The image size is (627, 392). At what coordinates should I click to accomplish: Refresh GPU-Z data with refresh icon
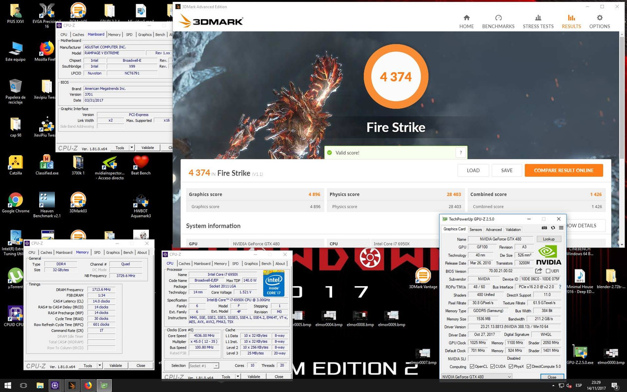[553, 228]
